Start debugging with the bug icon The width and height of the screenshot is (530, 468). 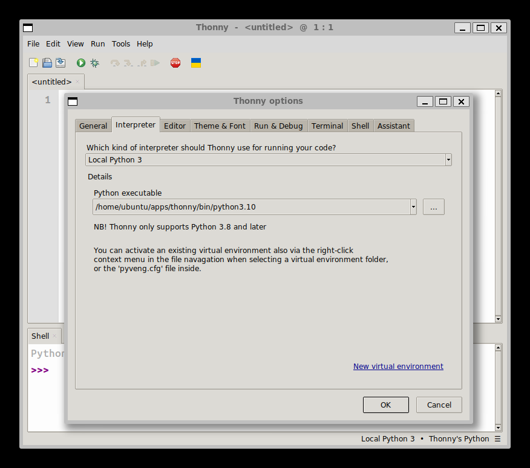[95, 63]
